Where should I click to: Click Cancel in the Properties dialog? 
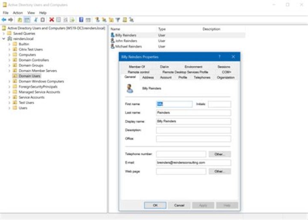(179, 205)
